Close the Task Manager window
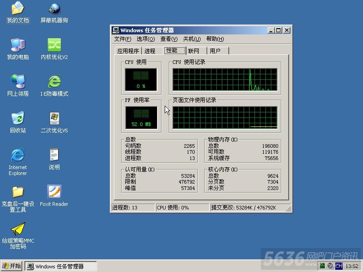 coord(287,30)
